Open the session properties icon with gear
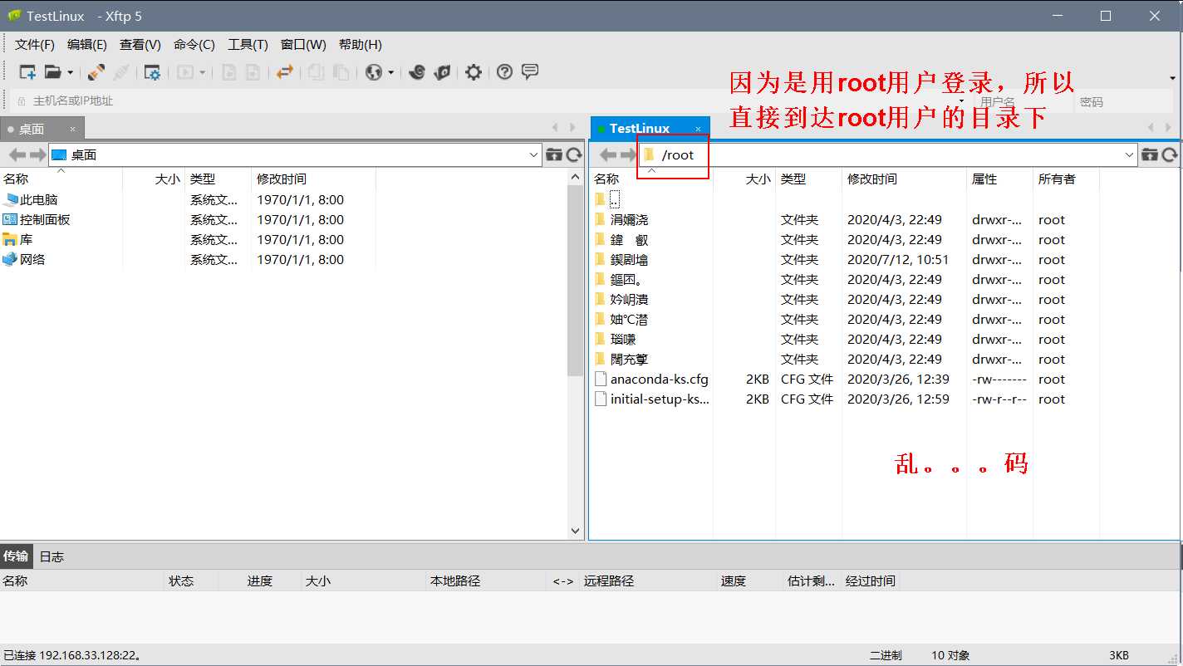This screenshot has height=666, width=1183. coord(152,72)
